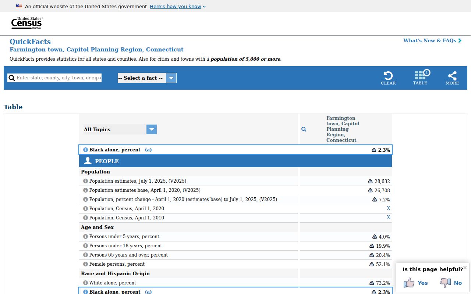The height and width of the screenshot is (294, 471).
Task: Click the QuickFacts heading
Action: pos(30,42)
